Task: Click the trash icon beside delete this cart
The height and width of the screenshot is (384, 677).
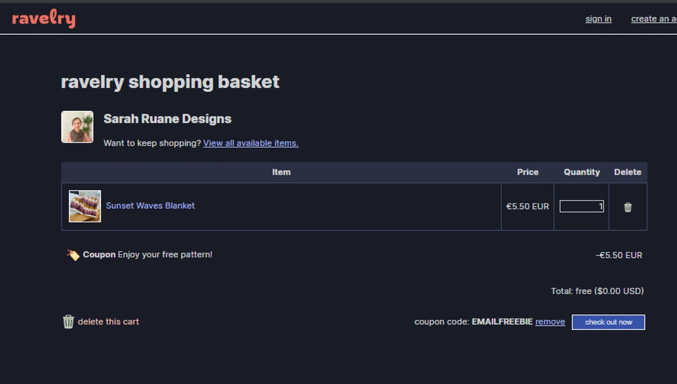Action: click(x=68, y=322)
